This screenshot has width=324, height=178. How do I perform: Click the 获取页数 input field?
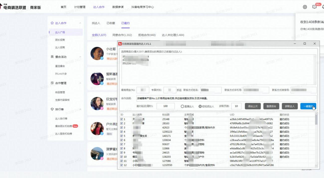click(236, 106)
